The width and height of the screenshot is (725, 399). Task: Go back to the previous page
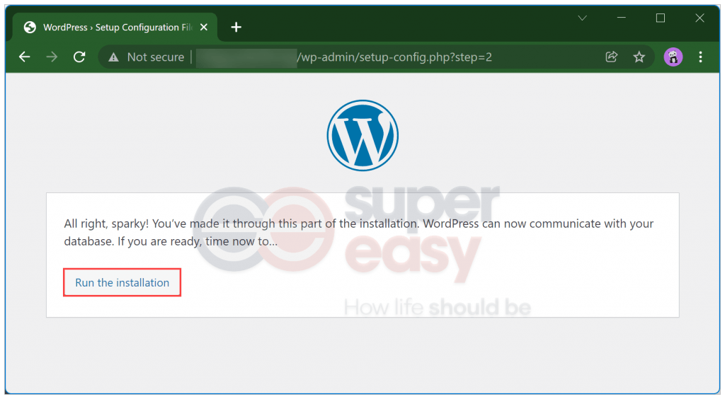tap(25, 57)
